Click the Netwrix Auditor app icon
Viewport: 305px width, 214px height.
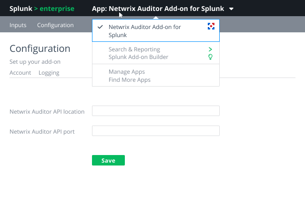(x=211, y=26)
